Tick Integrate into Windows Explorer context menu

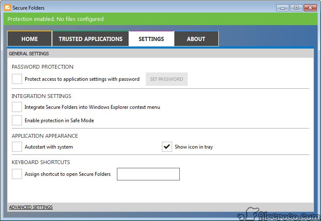pyautogui.click(x=17, y=107)
